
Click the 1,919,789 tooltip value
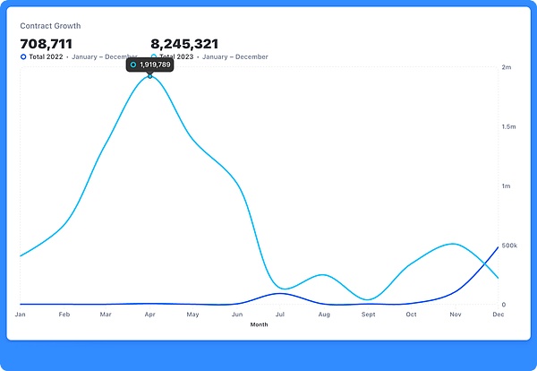pos(155,65)
